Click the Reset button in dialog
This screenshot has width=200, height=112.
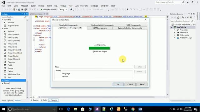[x=142, y=84]
